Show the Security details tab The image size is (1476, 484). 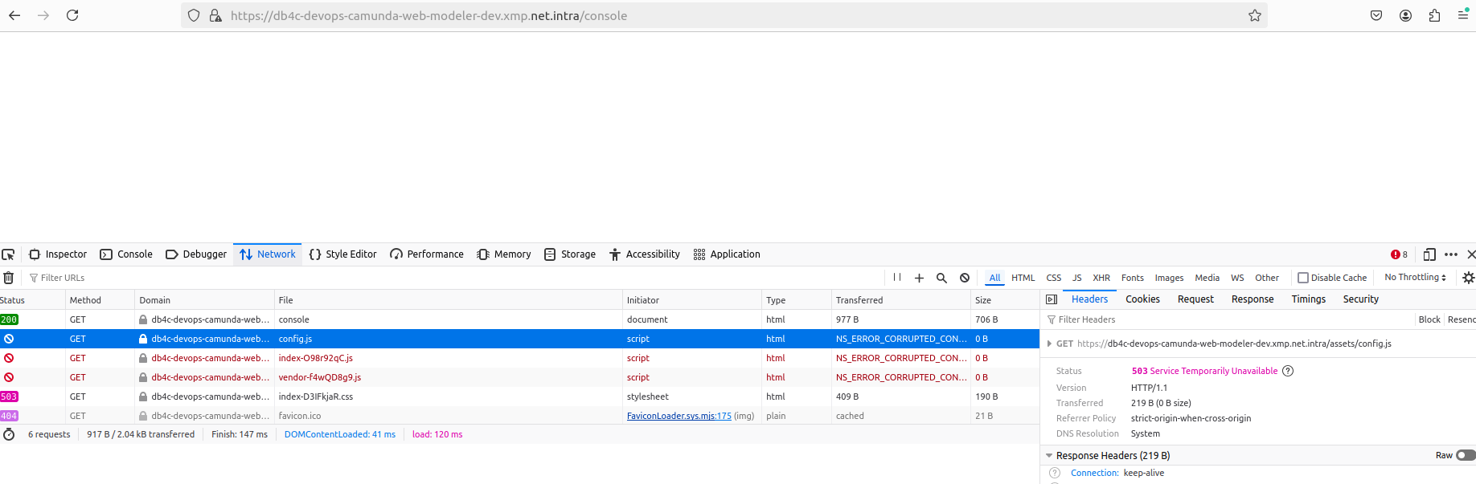point(1360,299)
